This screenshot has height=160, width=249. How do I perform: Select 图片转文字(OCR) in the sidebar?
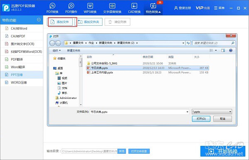[22, 44]
